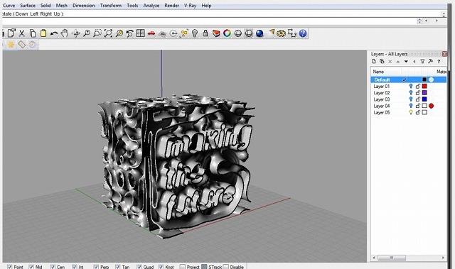Click the New Sublayer icon
Image resolution: width=455 pixels, height=269 pixels.
click(382, 61)
